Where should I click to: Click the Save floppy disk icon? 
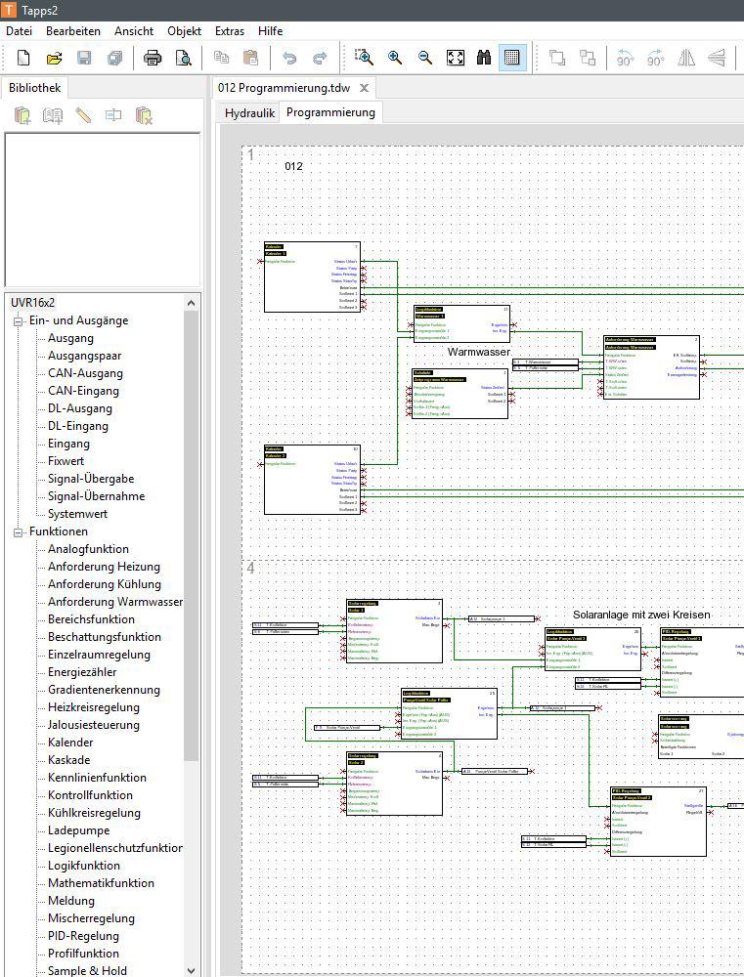[84, 58]
